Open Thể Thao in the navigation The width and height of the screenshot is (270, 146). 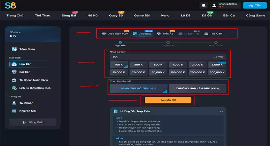43,15
